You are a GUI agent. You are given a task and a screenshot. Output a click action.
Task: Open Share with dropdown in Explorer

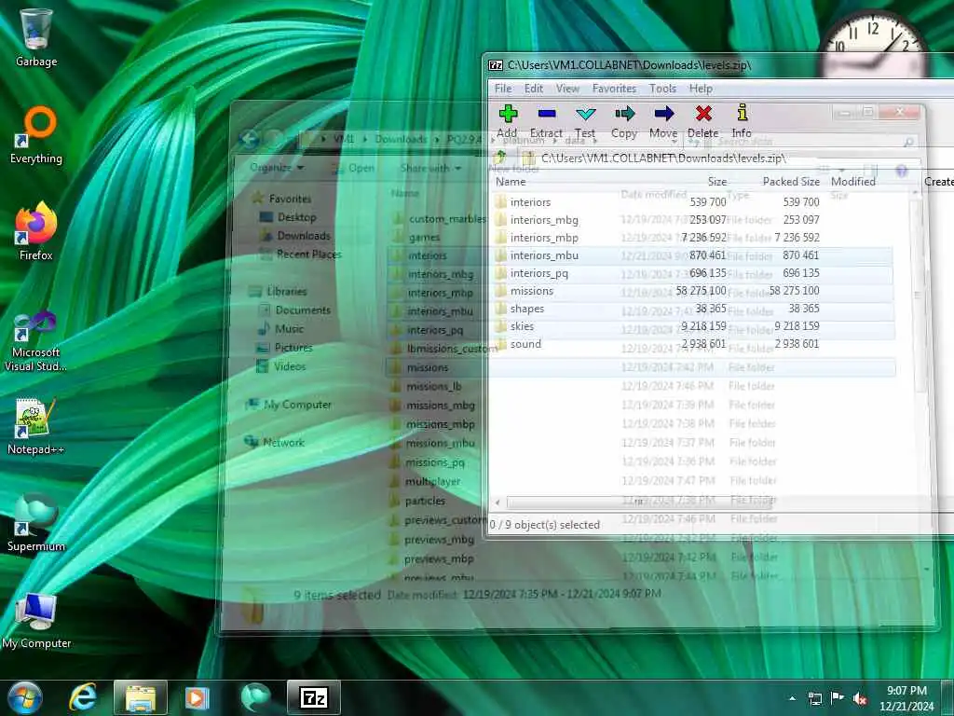point(430,168)
